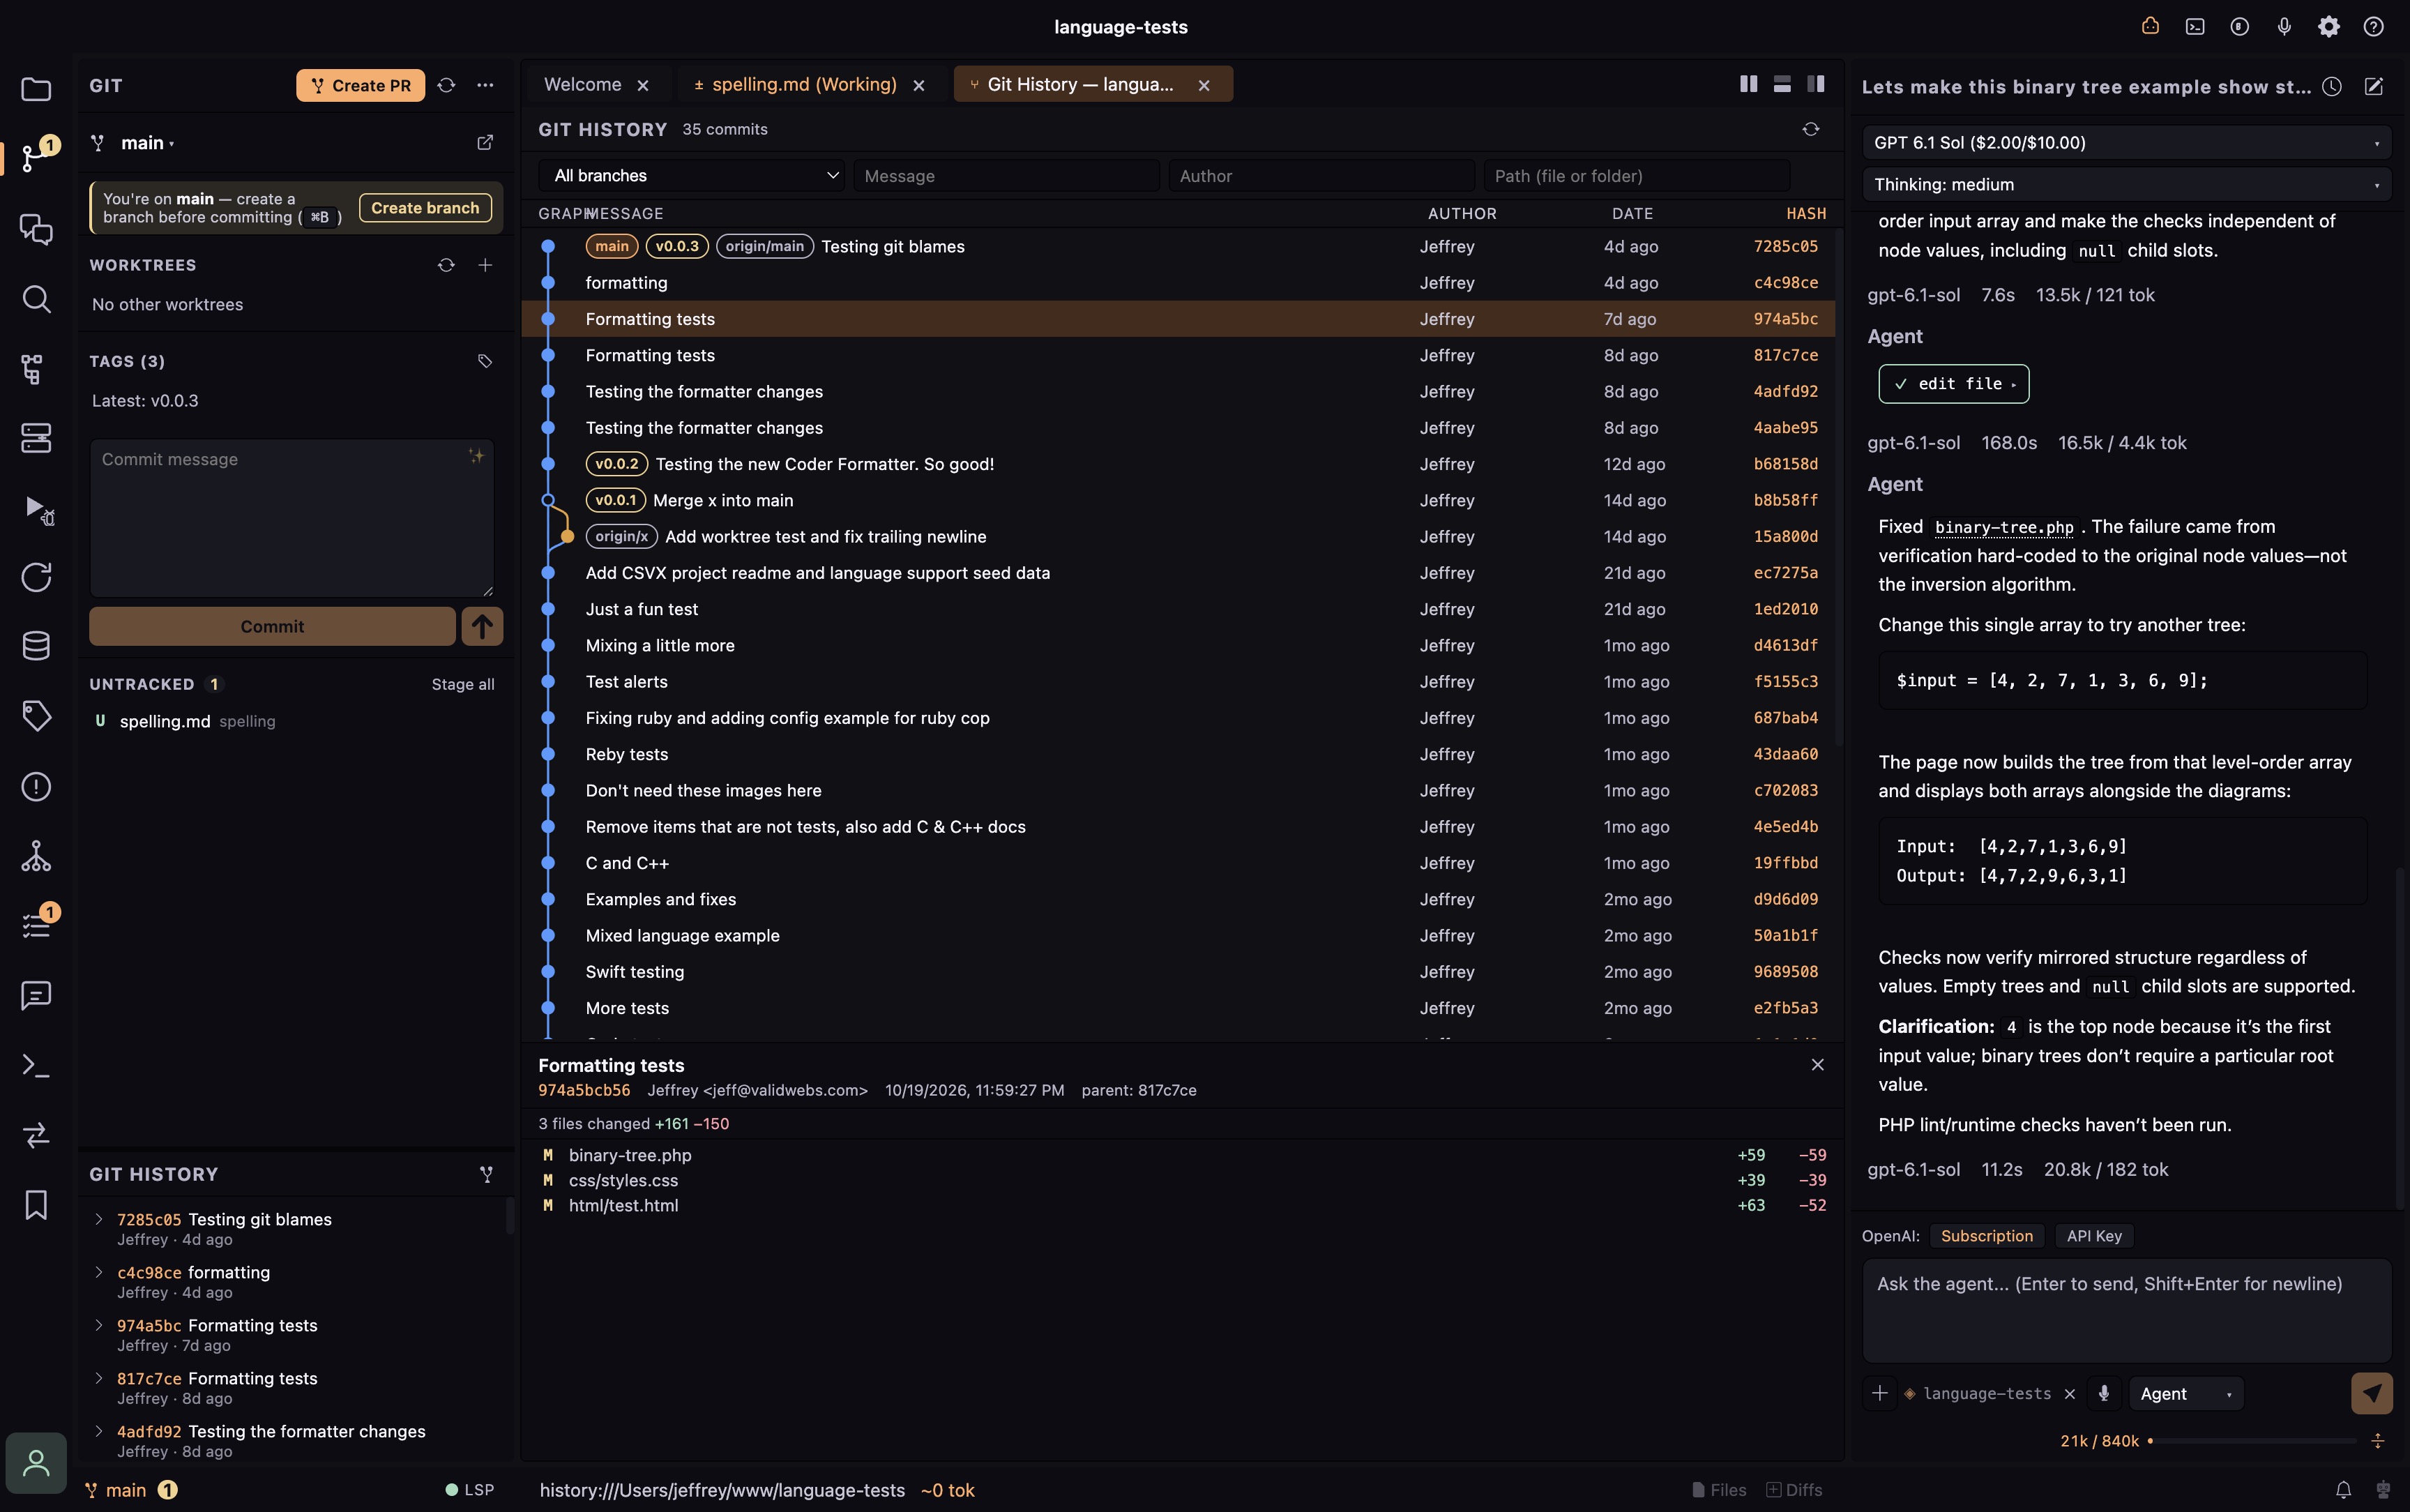Click the Create branch button
The image size is (2410, 1512).
[x=425, y=208]
